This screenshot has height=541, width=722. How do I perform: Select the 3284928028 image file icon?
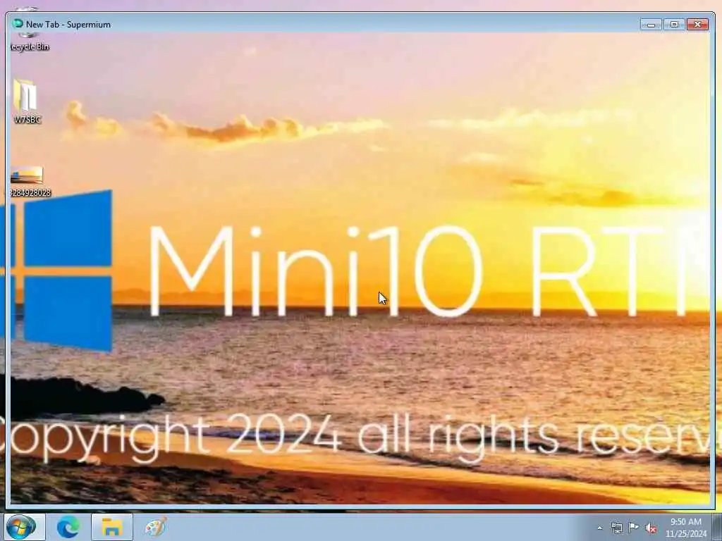[30, 182]
